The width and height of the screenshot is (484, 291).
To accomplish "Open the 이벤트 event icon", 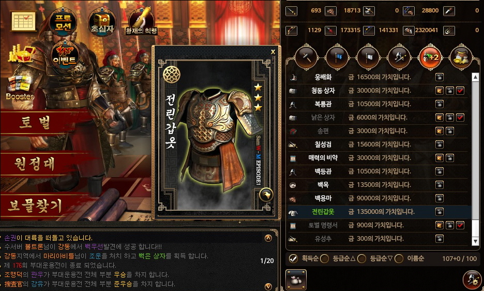I will pyautogui.click(x=64, y=55).
